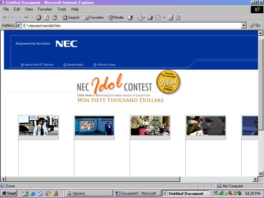Click the horizontal scrollbar right arrow
The width and height of the screenshot is (264, 198).
(255, 179)
